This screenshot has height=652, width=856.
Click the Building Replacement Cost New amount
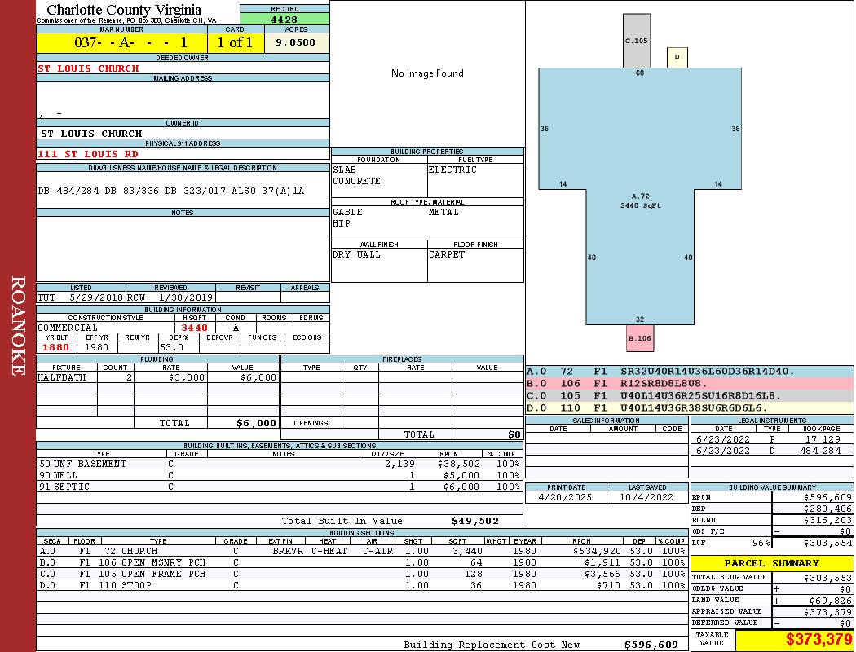651,645
